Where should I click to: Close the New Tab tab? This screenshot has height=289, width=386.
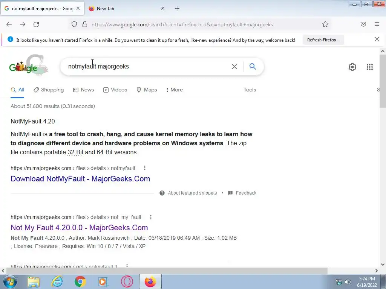163,8
